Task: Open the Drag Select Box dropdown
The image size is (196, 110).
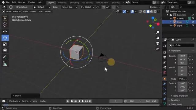Action: click(x=70, y=7)
